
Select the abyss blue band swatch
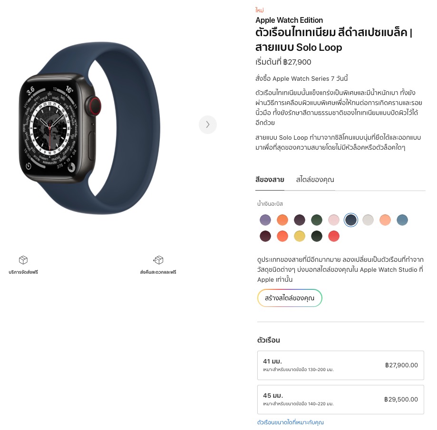click(351, 220)
